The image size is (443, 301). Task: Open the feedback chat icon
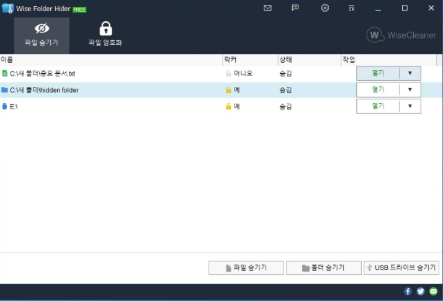[295, 7]
